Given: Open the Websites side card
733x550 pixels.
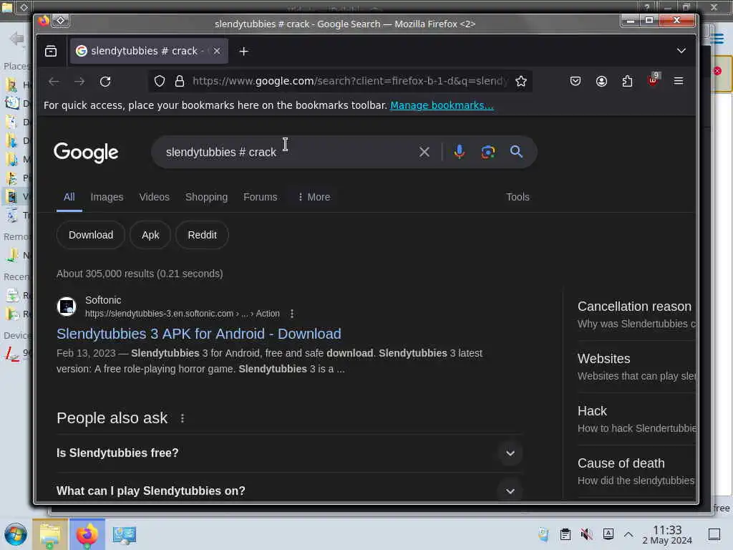Looking at the screenshot, I should click(636, 367).
